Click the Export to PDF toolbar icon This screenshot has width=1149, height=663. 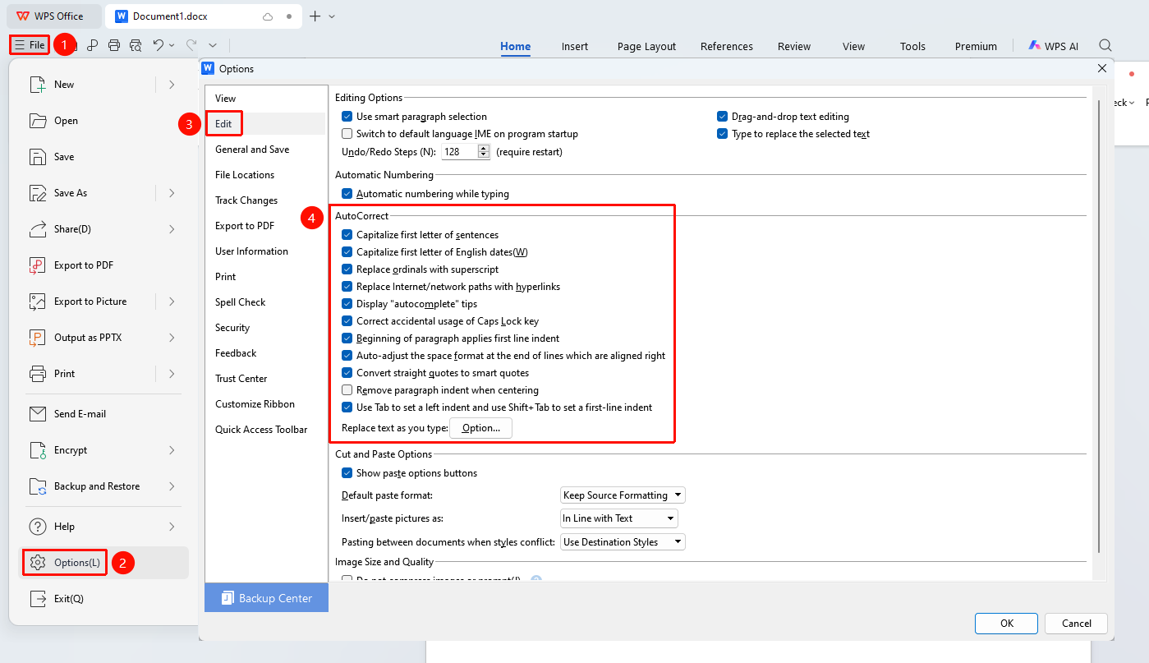(x=93, y=45)
